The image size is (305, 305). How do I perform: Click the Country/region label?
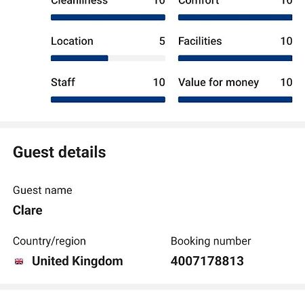coord(49,241)
